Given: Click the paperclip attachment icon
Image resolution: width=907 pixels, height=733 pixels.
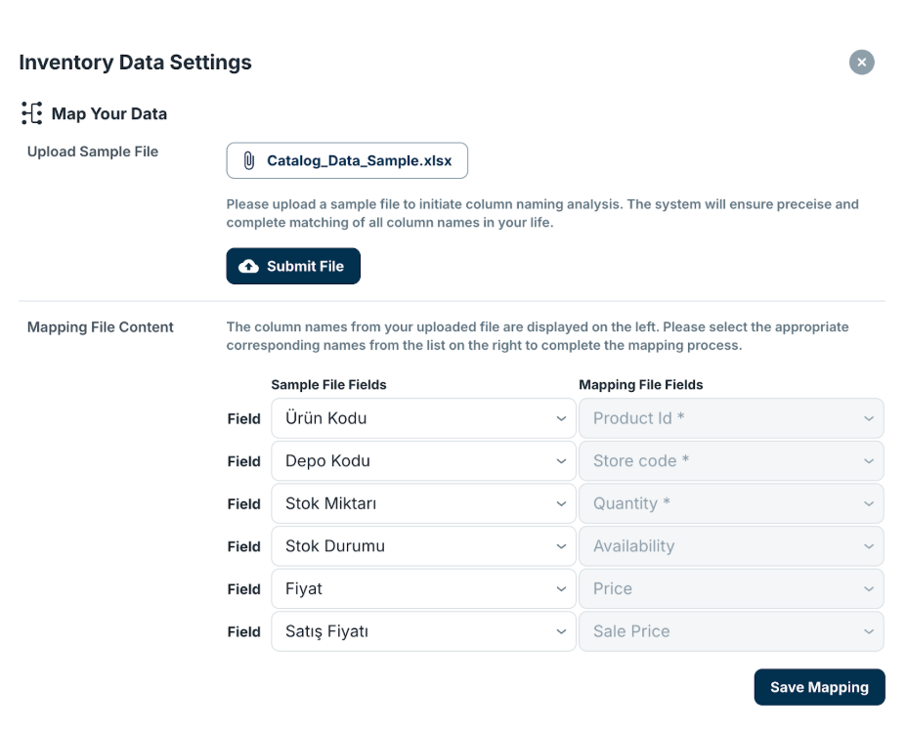Looking at the screenshot, I should click(x=248, y=160).
